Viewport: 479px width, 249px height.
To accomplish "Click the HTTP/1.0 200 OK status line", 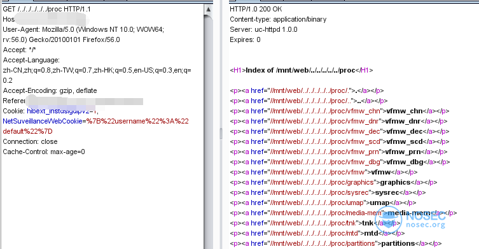I will (x=256, y=9).
